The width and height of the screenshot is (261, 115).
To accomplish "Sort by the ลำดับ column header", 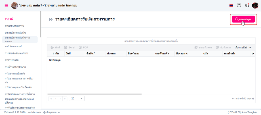I will [x=56, y=54].
